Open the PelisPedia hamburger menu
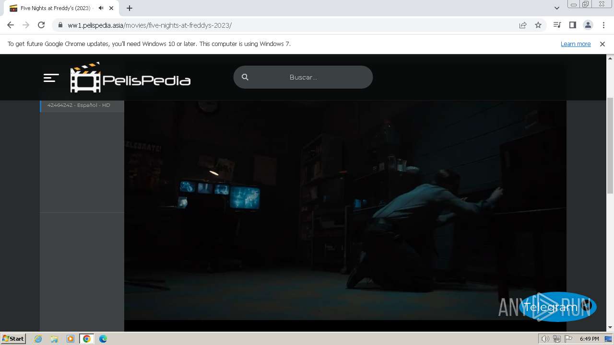 point(51,78)
